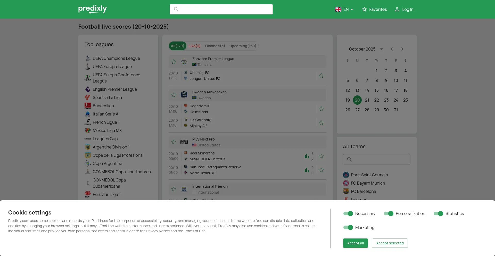The width and height of the screenshot is (495, 256).
Task: Star the Degerfors IF vs Halmstads match
Action: point(321,109)
